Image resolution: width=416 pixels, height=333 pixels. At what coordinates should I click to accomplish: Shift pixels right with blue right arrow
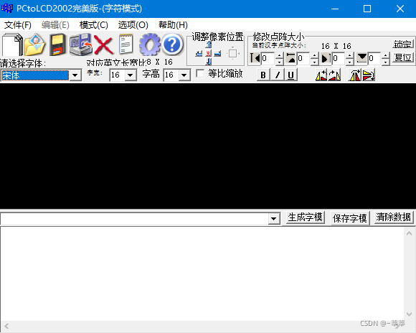[217, 54]
